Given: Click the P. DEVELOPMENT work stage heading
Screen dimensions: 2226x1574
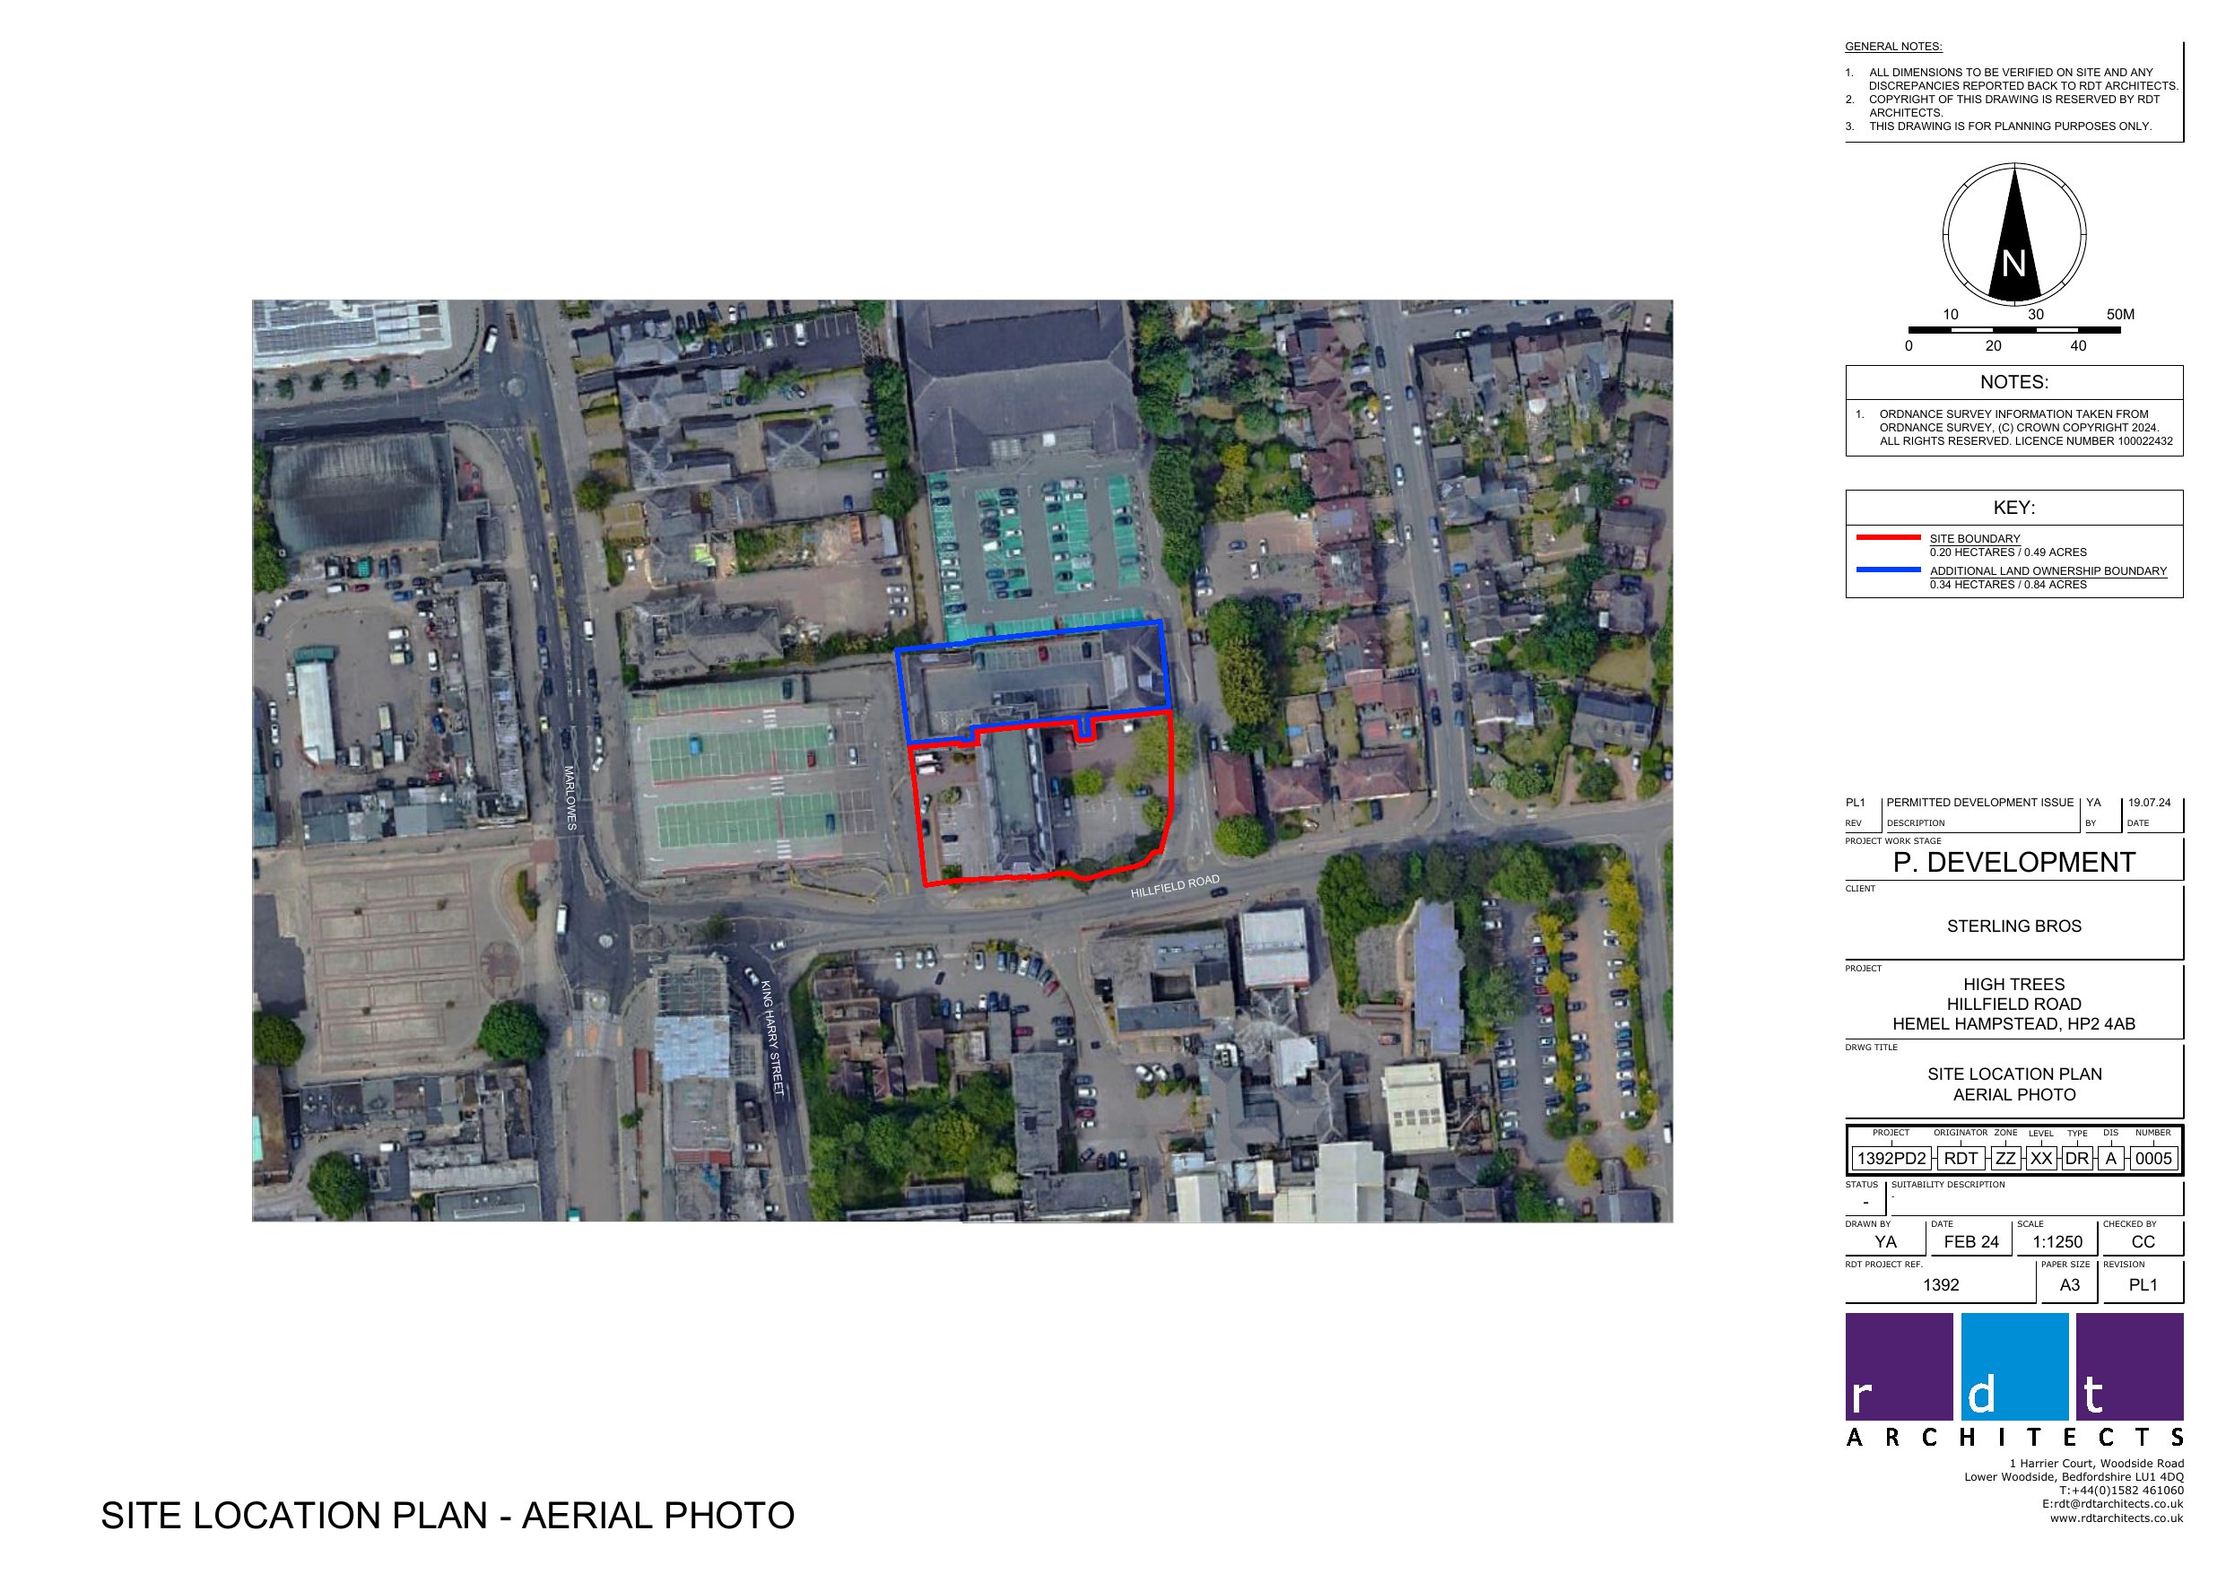Looking at the screenshot, I should pyautogui.click(x=2013, y=862).
